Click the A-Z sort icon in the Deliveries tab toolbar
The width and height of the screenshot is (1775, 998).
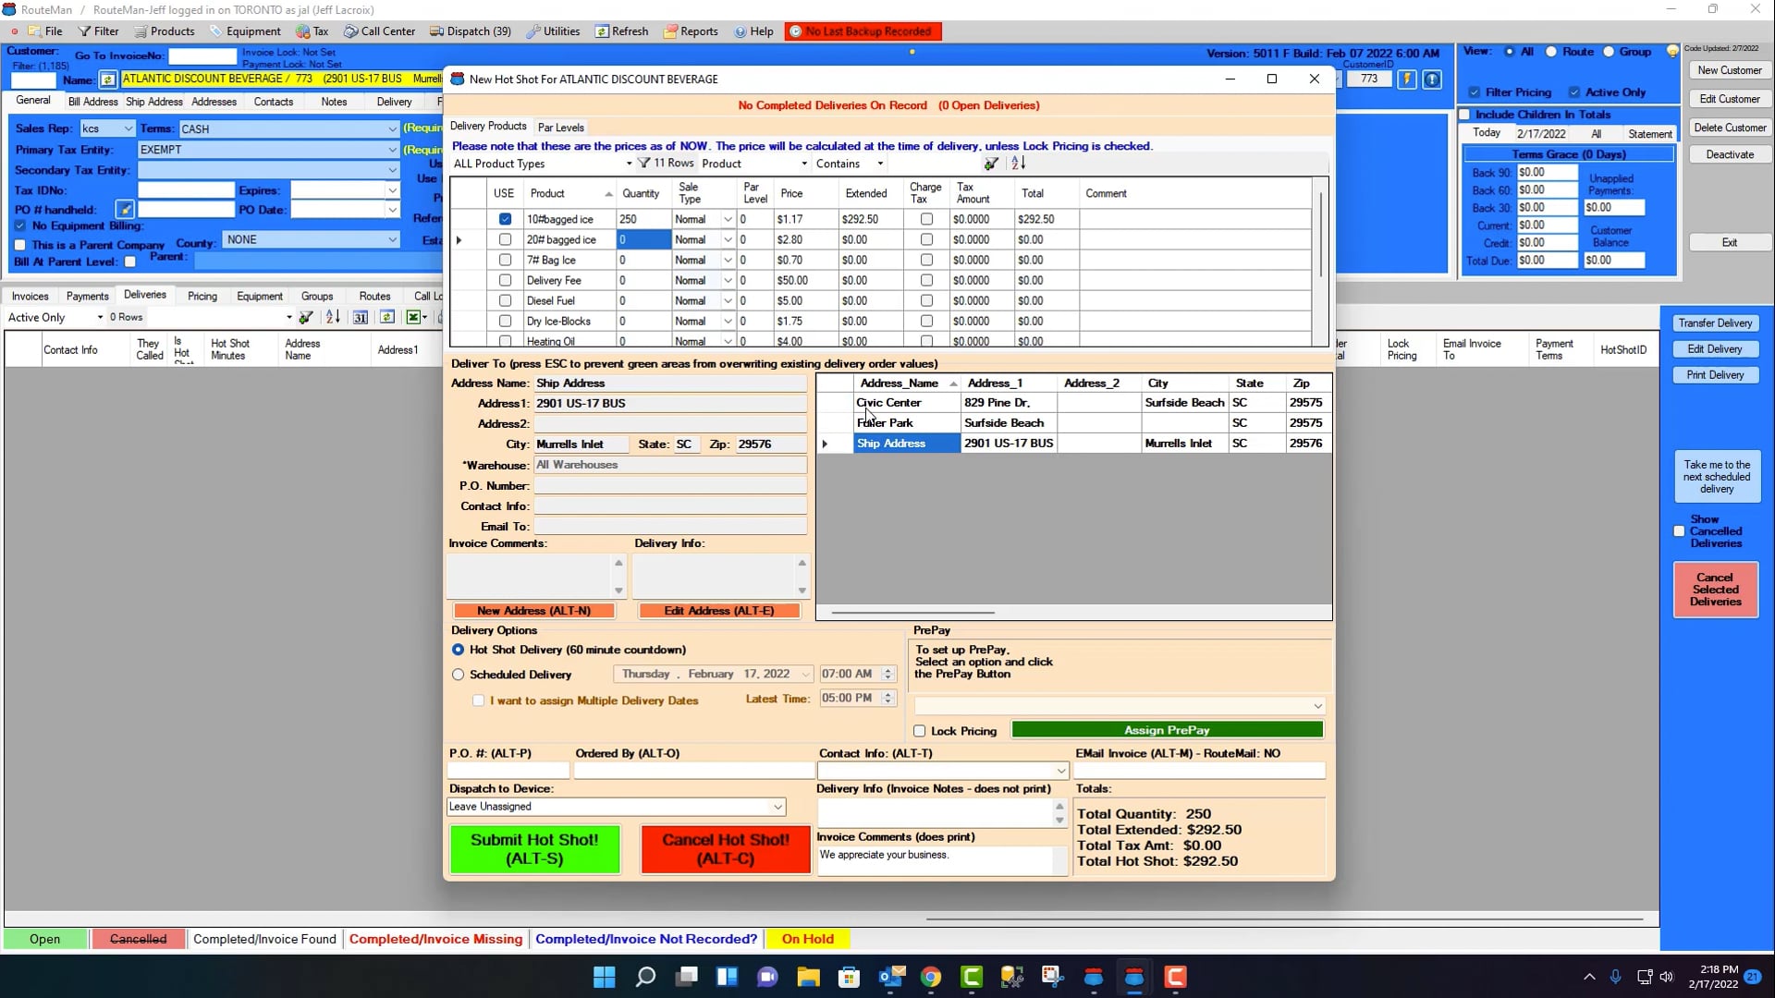[x=333, y=317]
